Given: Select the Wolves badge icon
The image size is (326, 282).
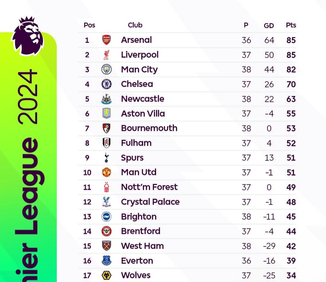Looking at the screenshot, I should 107,275.
